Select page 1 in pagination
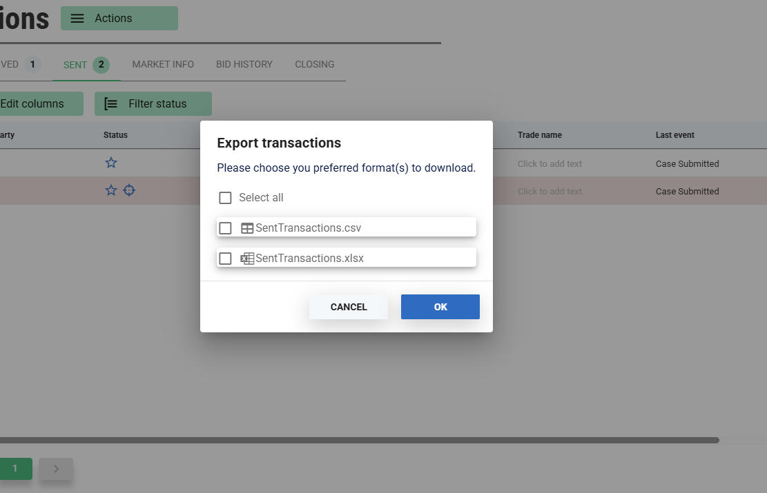The image size is (767, 493). (14, 469)
